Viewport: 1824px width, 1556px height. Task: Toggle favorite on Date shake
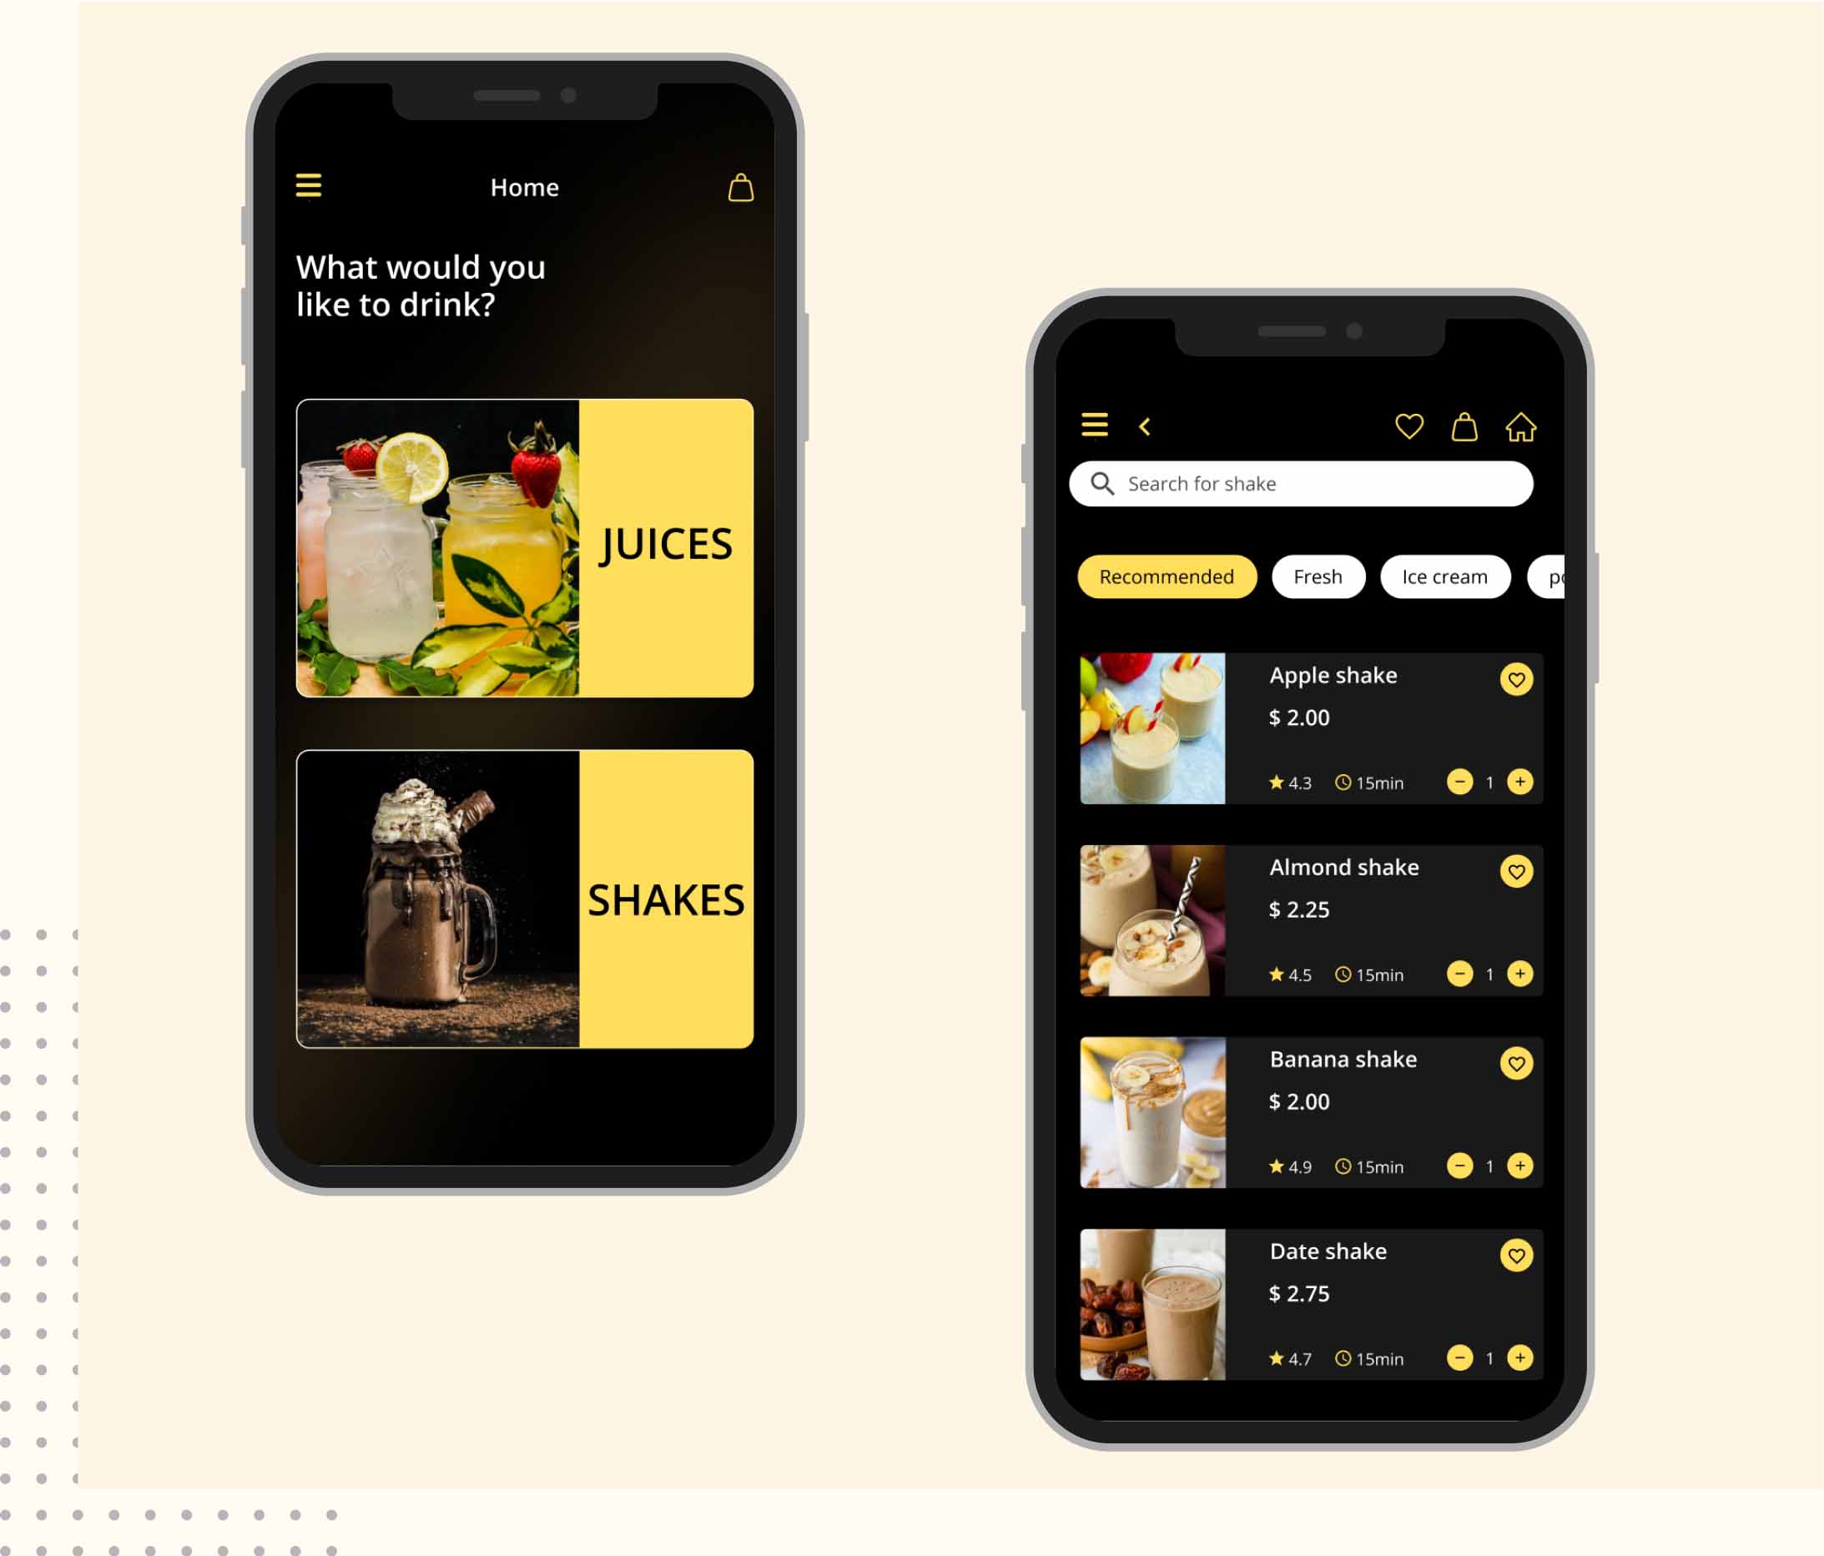(x=1514, y=1253)
